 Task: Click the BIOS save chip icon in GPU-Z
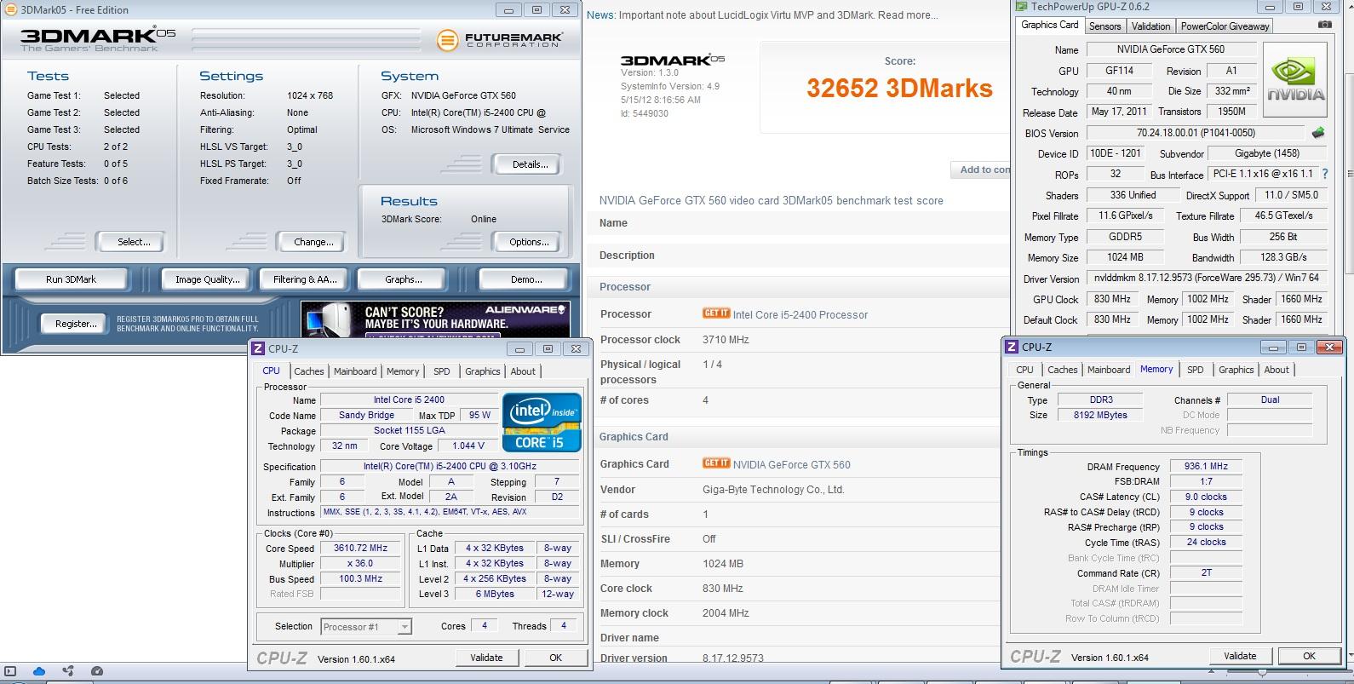coord(1318,133)
